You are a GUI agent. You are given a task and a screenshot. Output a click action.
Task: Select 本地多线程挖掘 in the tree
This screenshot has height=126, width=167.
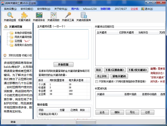pos(23,33)
